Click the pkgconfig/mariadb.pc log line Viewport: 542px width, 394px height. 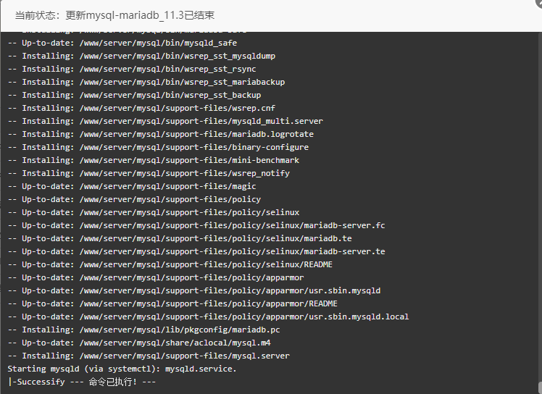143,330
